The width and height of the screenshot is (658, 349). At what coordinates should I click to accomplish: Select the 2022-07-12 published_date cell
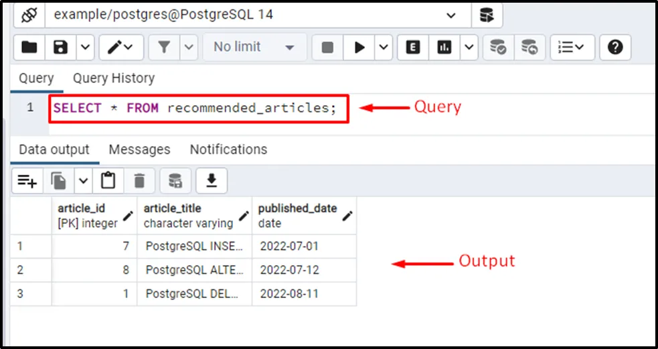(289, 270)
